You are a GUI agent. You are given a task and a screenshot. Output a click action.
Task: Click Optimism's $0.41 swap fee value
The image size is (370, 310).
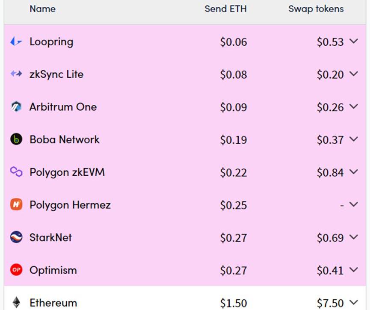click(330, 270)
